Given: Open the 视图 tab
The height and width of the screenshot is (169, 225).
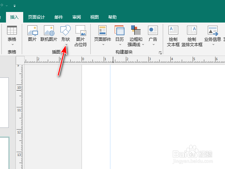Looking at the screenshot, I should 95,17.
